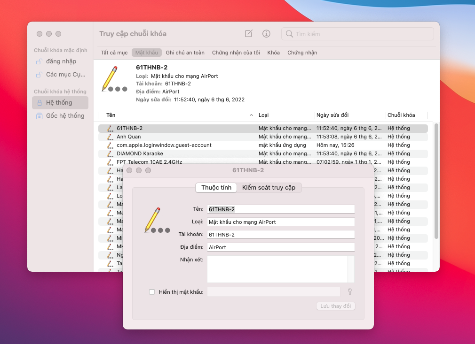Select the đăng nhập keychain

pyautogui.click(x=60, y=61)
